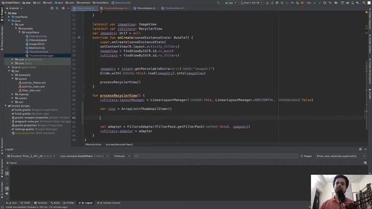
Task: Click the Make Project hammer icon
Action: [x=219, y=3]
